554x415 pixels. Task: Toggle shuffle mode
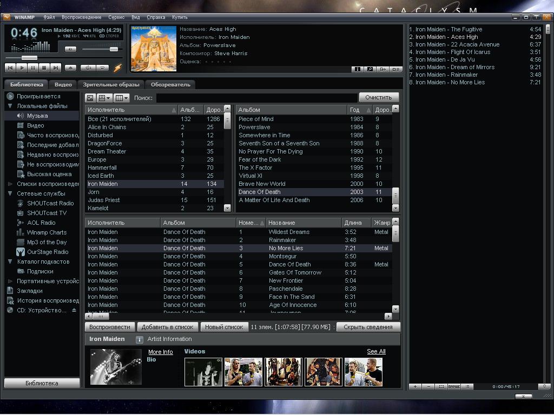click(88, 68)
